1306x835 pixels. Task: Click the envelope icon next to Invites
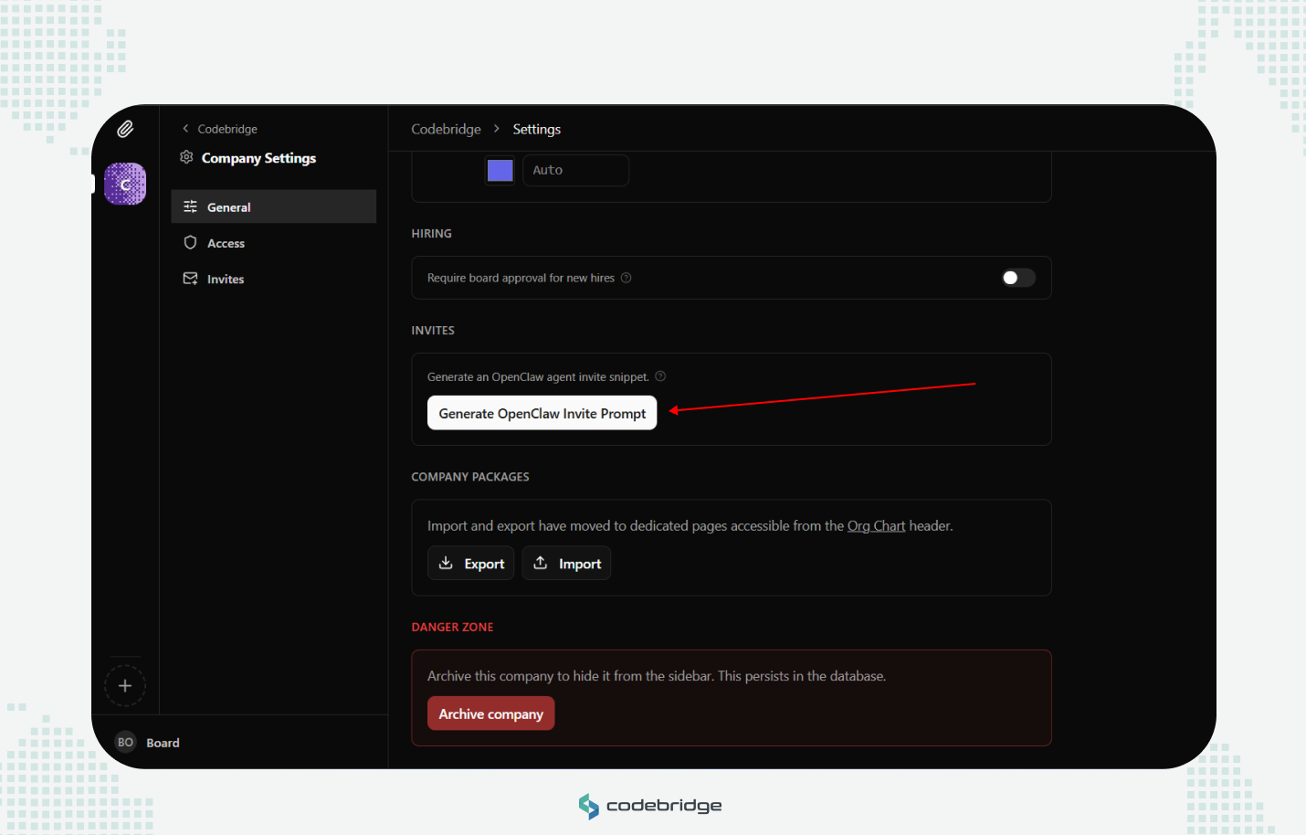tap(190, 279)
